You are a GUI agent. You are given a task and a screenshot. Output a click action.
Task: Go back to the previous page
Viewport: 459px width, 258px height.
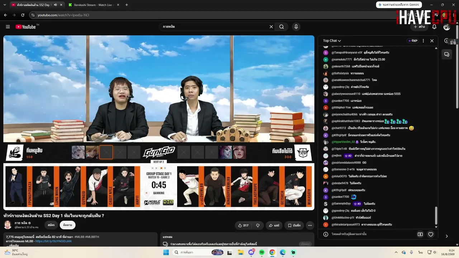click(5, 15)
